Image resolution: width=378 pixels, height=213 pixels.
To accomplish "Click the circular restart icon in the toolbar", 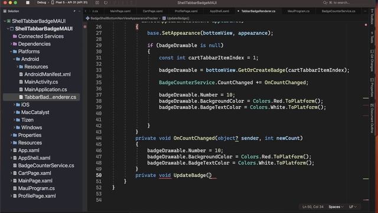I will 106,2.
